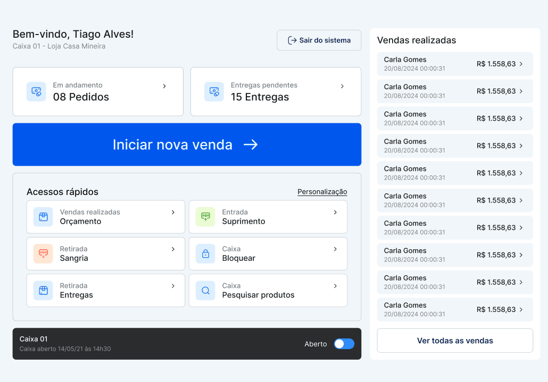Toggle the Caixa 01 Aberto switch

[344, 344]
